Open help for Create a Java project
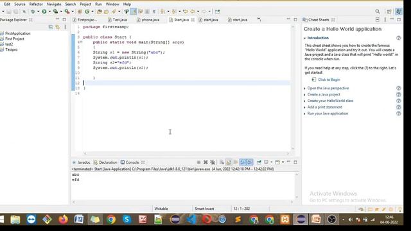Image resolution: width=411 pixels, height=231 pixels. click(398, 94)
